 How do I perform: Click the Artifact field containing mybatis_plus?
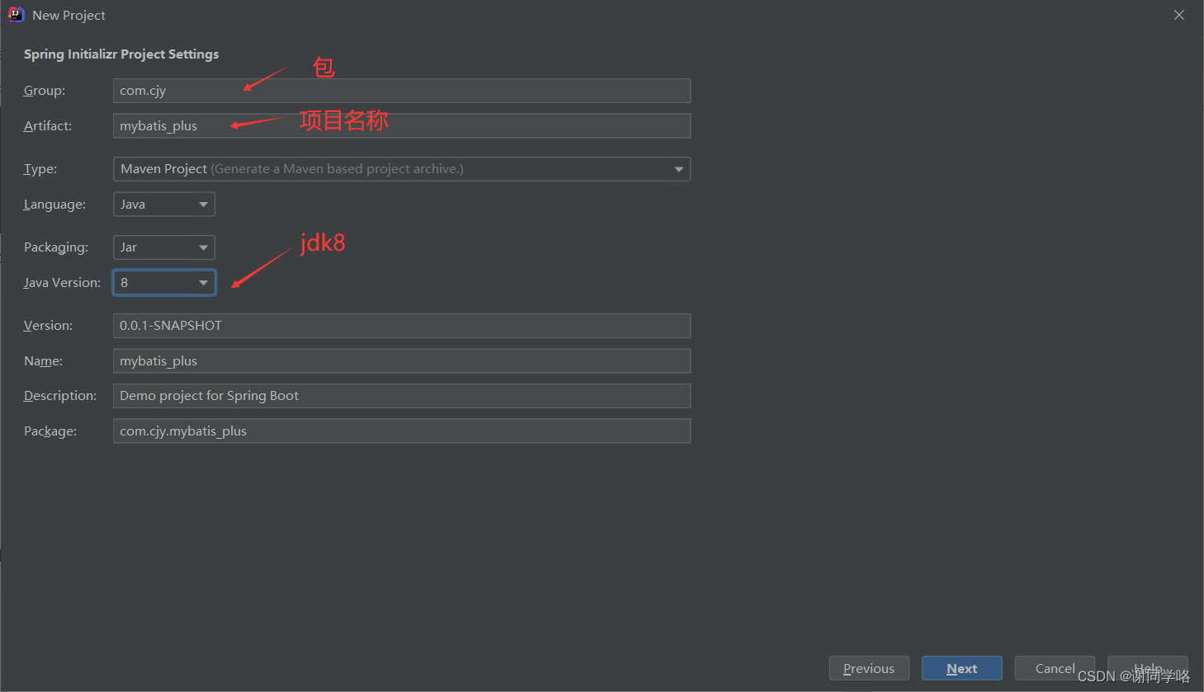(x=401, y=126)
